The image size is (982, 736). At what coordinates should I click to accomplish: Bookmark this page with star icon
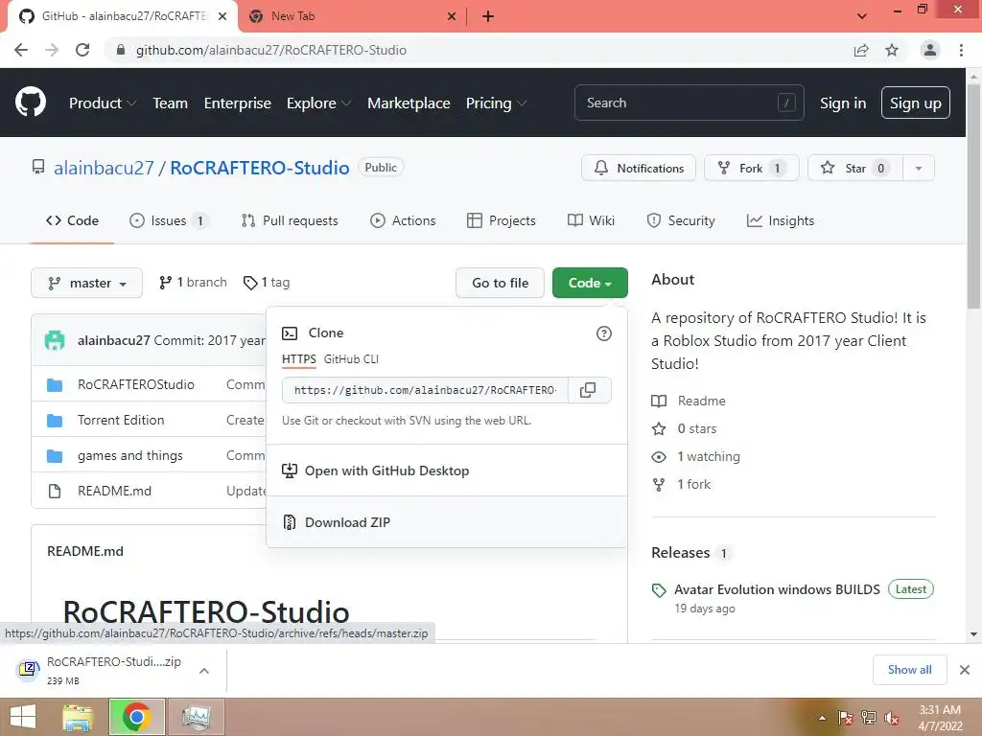click(x=892, y=50)
